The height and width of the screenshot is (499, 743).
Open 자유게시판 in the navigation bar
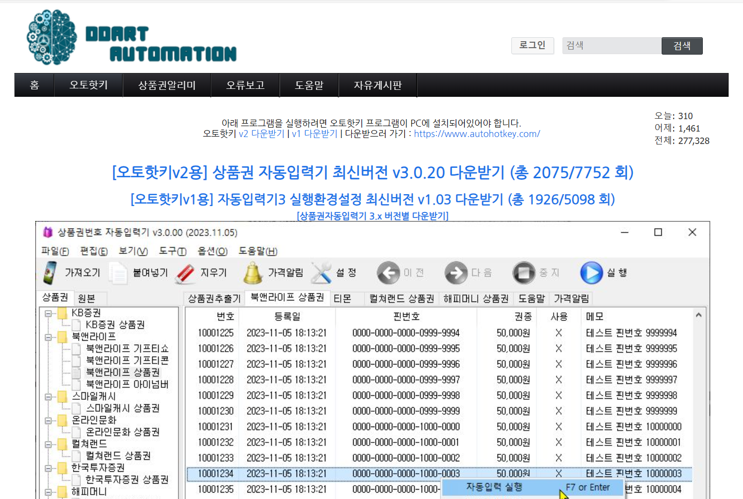378,85
